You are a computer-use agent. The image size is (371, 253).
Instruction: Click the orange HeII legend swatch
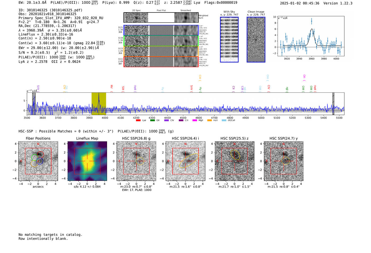pyautogui.click(x=209, y=120)
